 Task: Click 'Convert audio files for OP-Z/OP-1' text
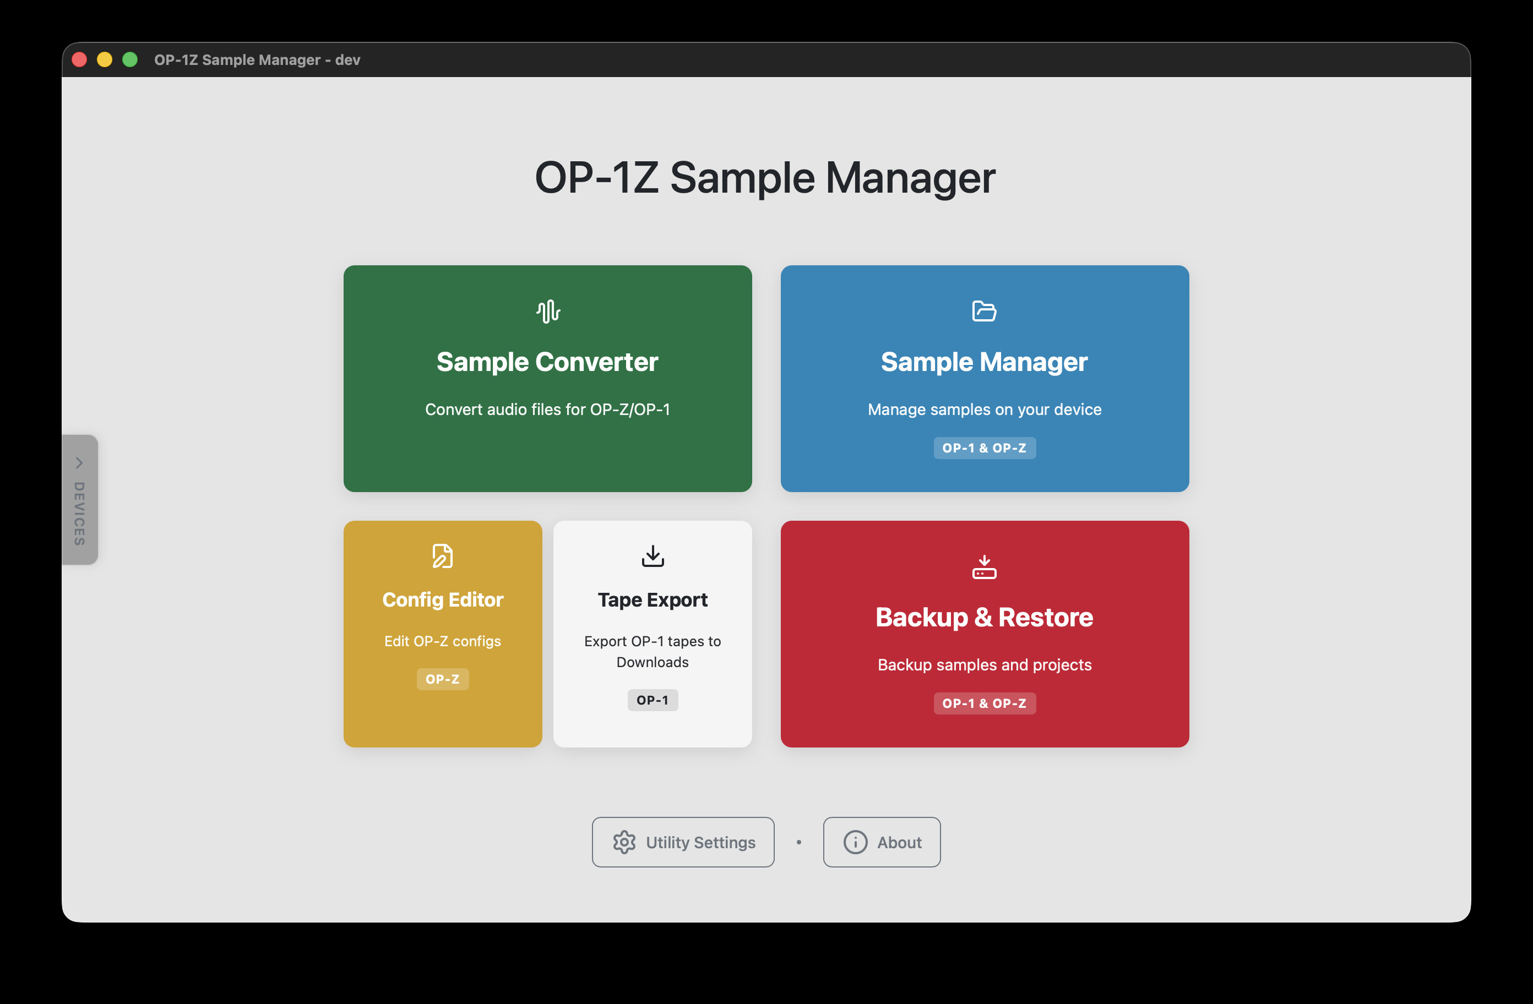(x=547, y=410)
